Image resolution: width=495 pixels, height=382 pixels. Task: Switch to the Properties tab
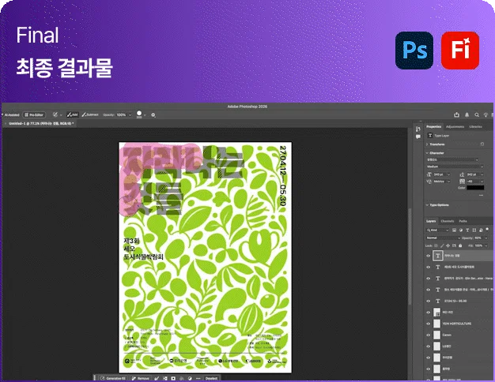pyautogui.click(x=434, y=127)
